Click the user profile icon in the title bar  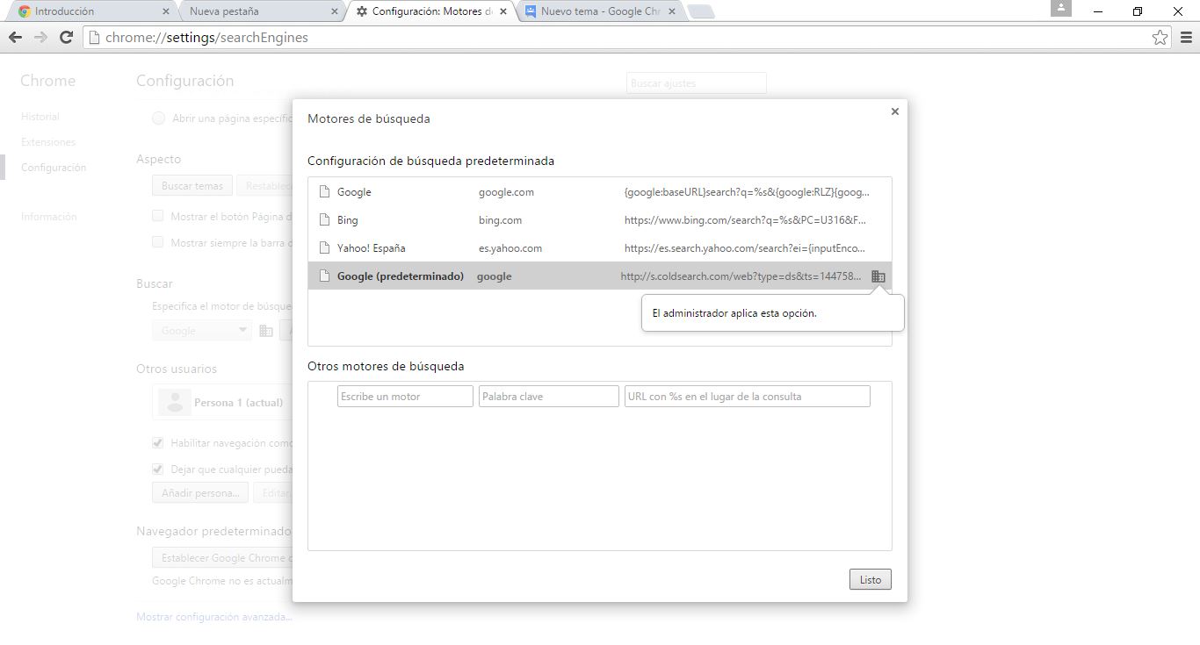1061,8
